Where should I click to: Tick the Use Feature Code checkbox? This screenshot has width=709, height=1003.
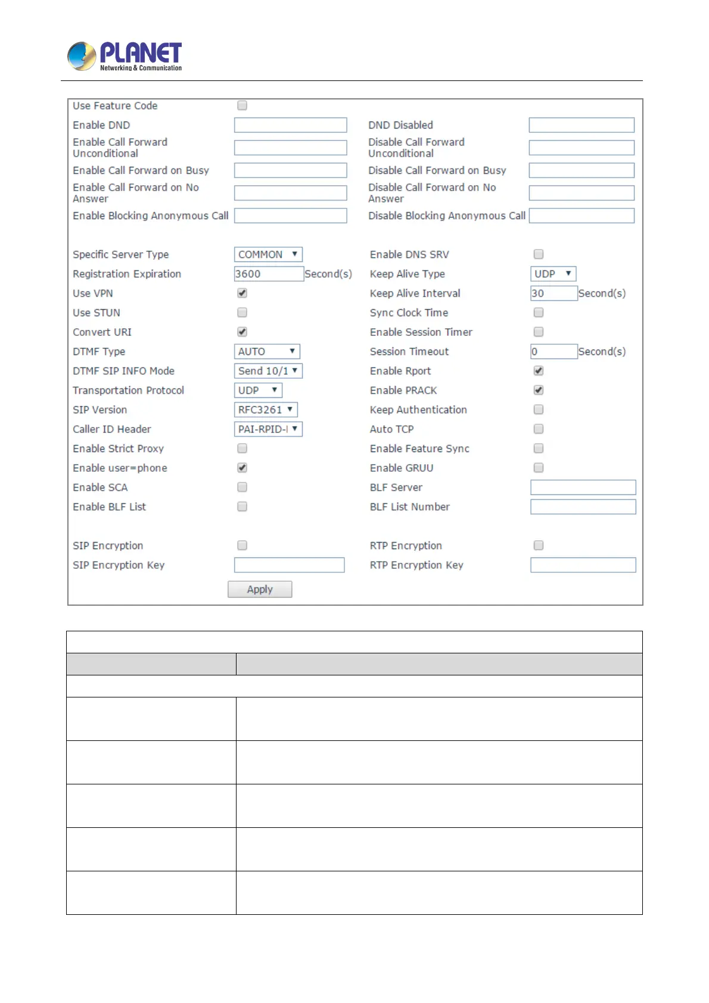click(242, 105)
